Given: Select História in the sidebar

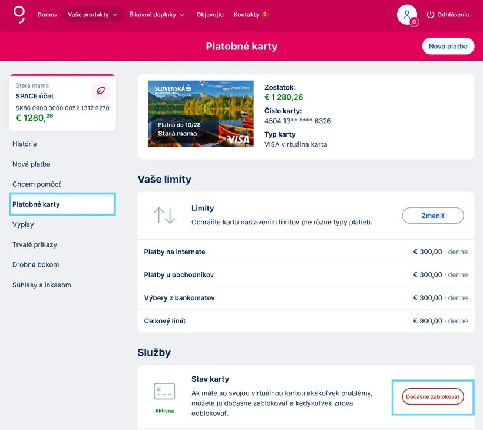Looking at the screenshot, I should (x=25, y=144).
